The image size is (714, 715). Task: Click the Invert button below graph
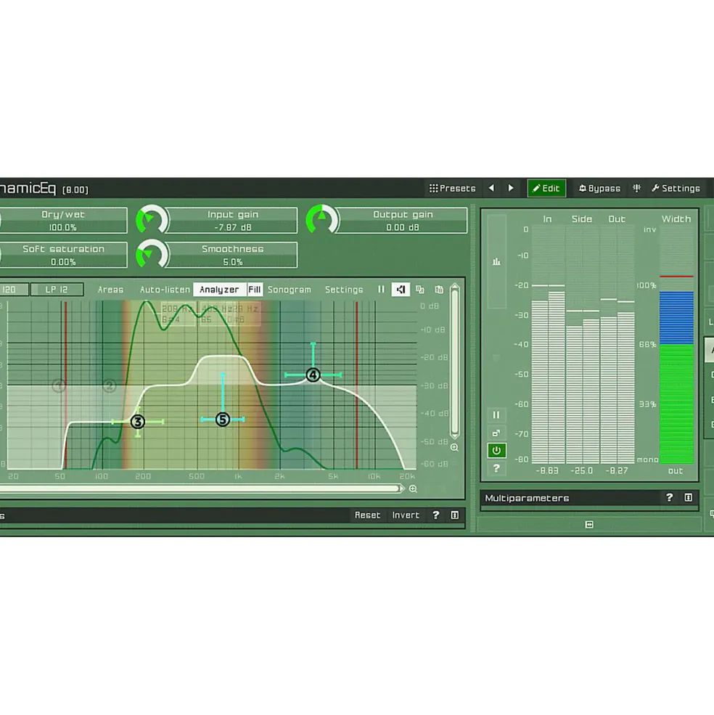point(406,515)
